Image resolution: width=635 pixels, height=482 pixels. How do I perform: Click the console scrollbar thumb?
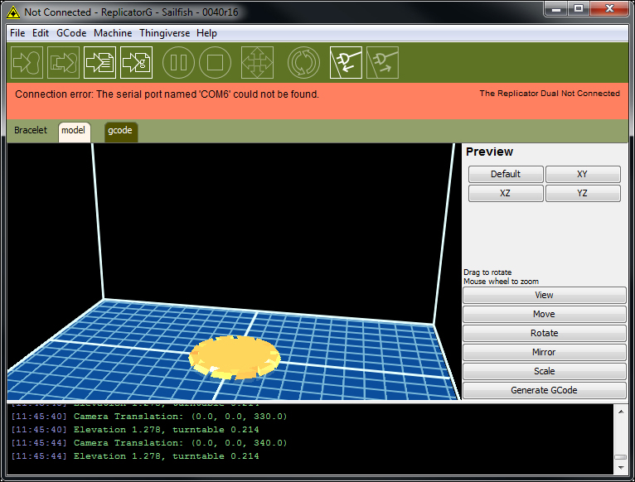(621, 457)
